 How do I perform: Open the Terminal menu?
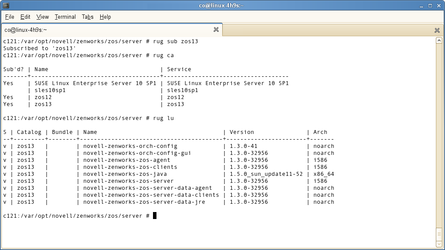[x=65, y=17]
